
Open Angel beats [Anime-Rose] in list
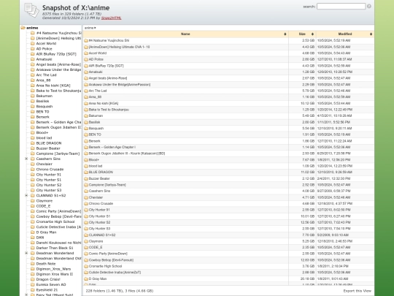(108, 78)
